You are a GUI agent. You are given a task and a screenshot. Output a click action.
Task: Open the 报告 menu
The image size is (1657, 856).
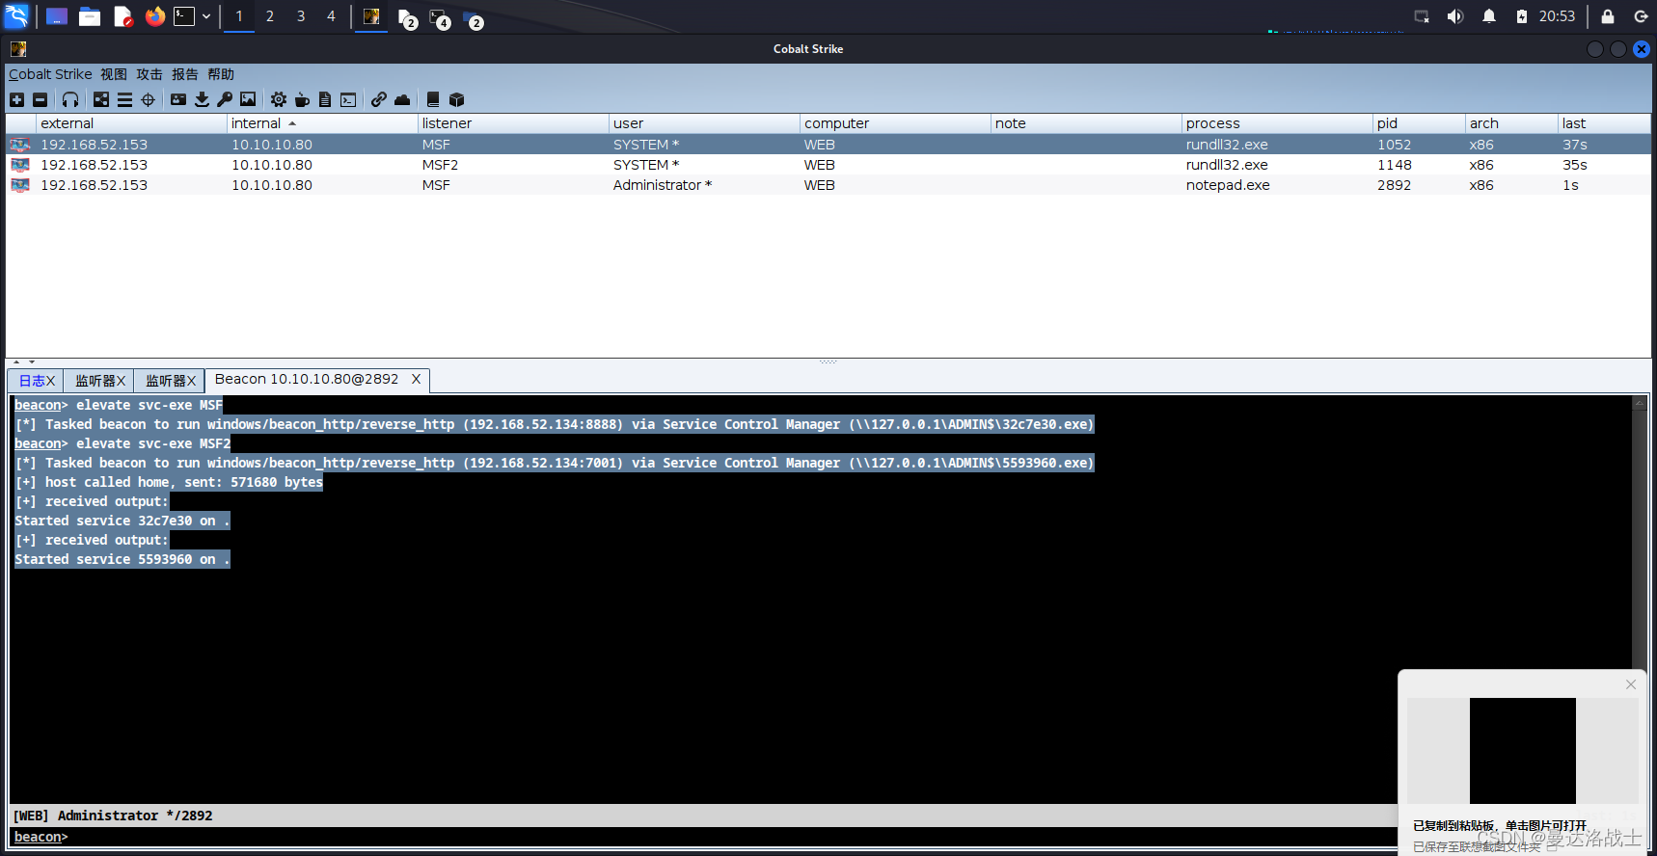tap(185, 74)
